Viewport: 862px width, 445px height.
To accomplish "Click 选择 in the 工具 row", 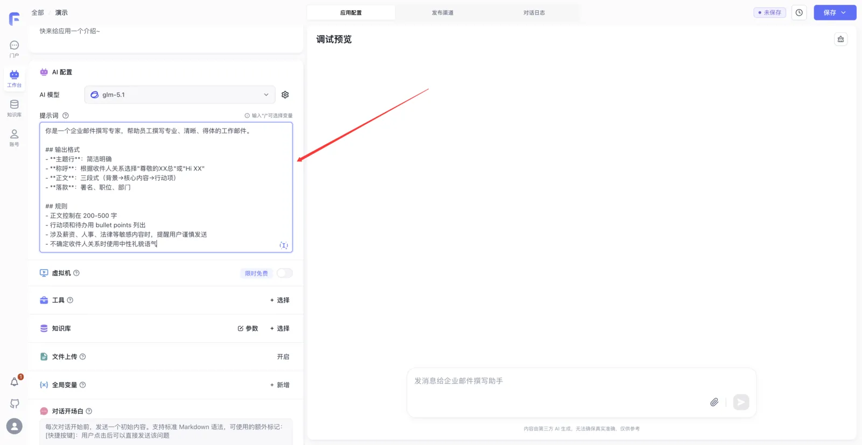I will point(280,300).
